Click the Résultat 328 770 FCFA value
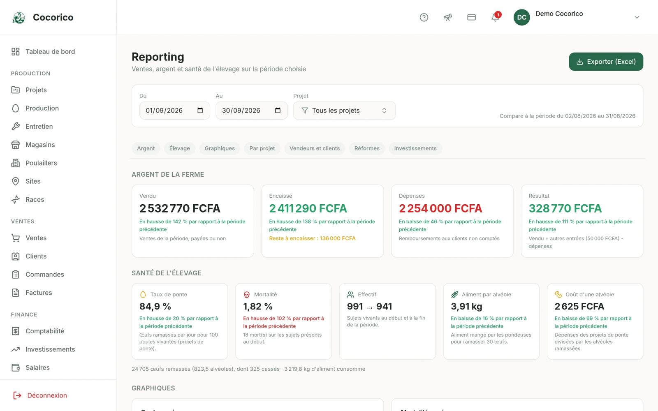 click(x=565, y=208)
